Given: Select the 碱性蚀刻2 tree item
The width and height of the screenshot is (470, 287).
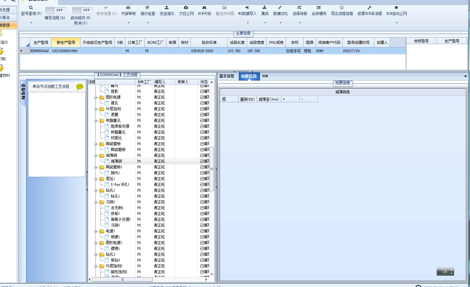Looking at the screenshot, I should click(x=119, y=272).
